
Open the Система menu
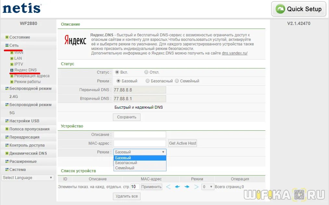coord(18,170)
